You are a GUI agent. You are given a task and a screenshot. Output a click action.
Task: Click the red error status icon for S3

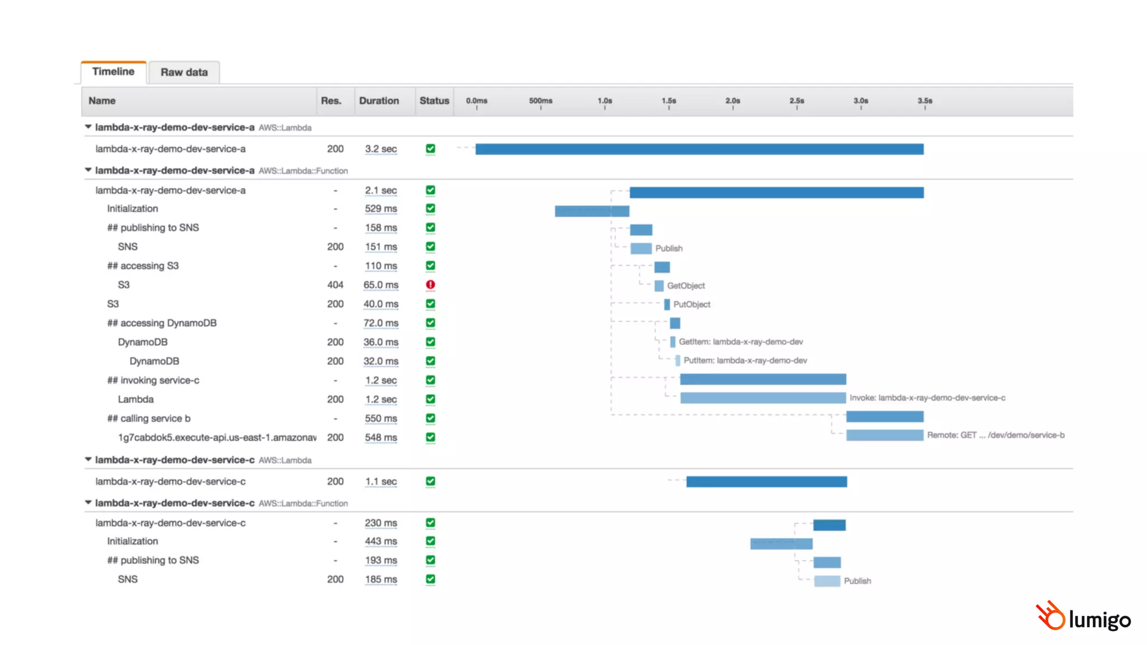[430, 284]
